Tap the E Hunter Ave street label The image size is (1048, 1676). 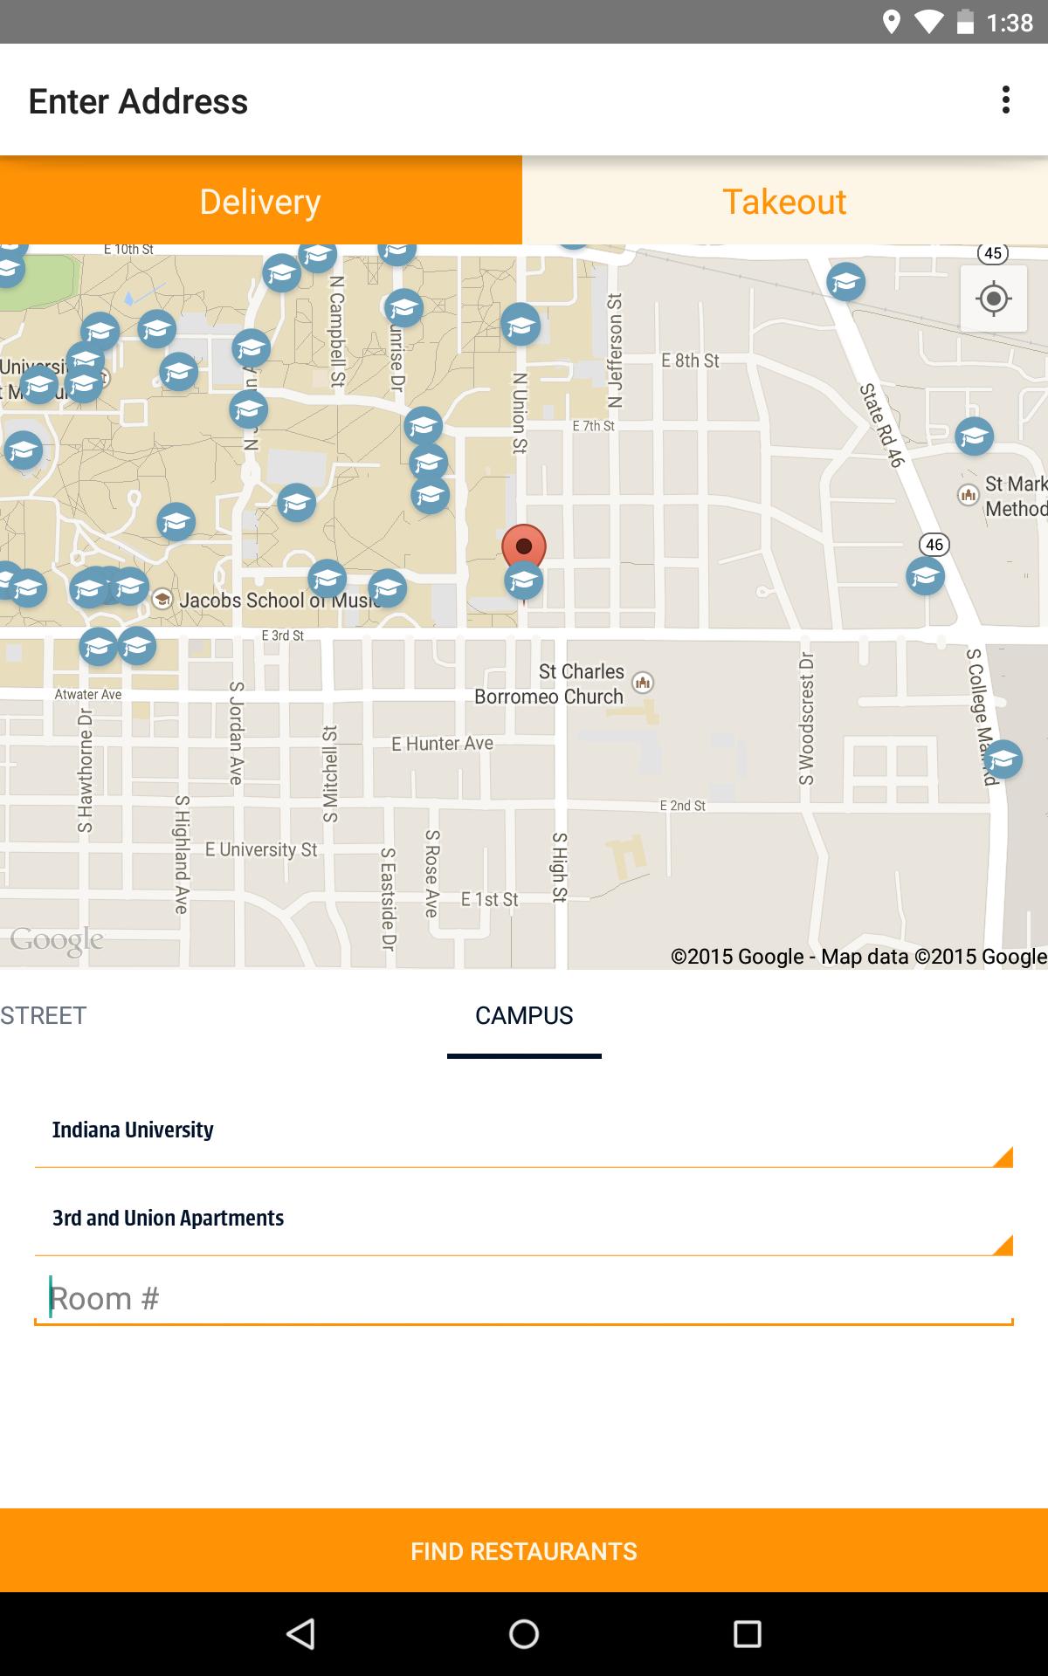pyautogui.click(x=443, y=744)
